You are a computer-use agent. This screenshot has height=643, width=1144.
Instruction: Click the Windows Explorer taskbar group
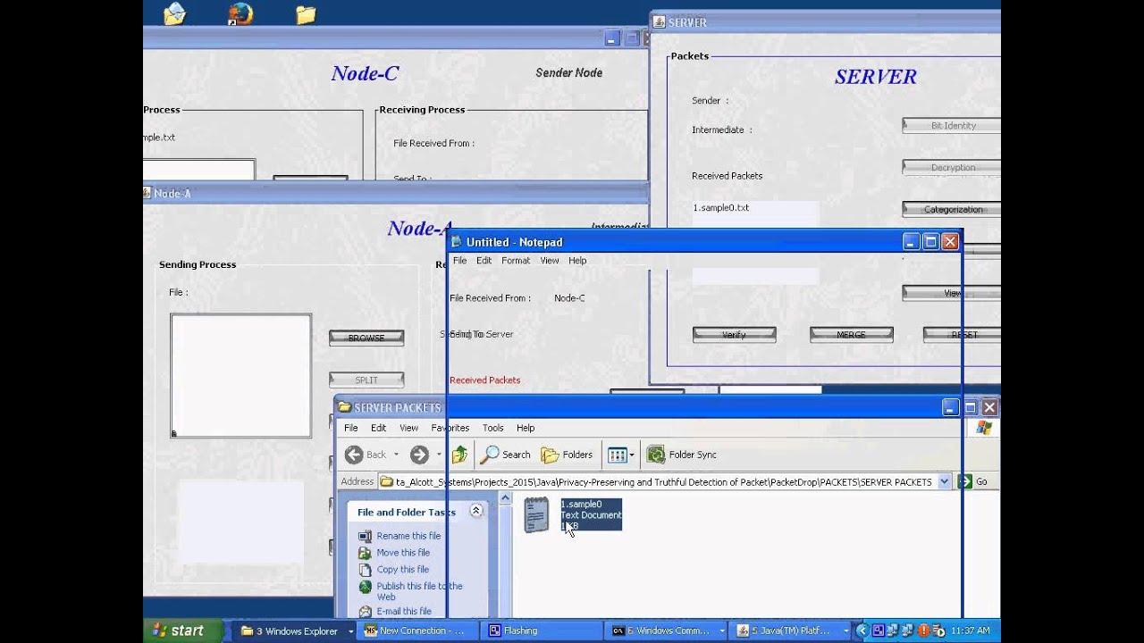point(297,630)
